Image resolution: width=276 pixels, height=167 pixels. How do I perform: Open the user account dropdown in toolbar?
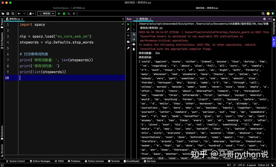pos(31,13)
